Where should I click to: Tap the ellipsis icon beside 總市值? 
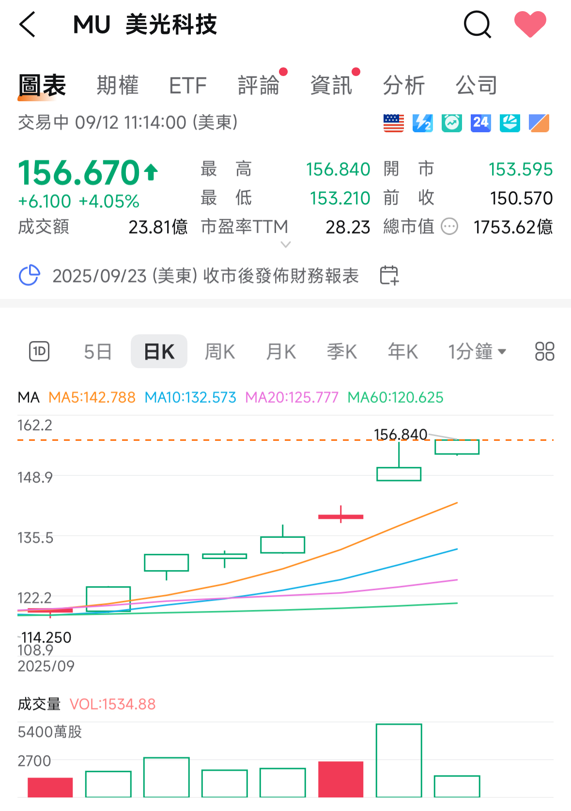[x=449, y=226]
